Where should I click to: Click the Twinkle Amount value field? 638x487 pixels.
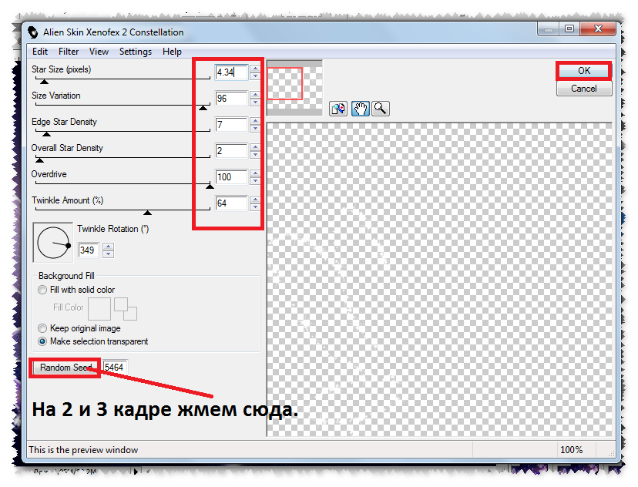231,203
